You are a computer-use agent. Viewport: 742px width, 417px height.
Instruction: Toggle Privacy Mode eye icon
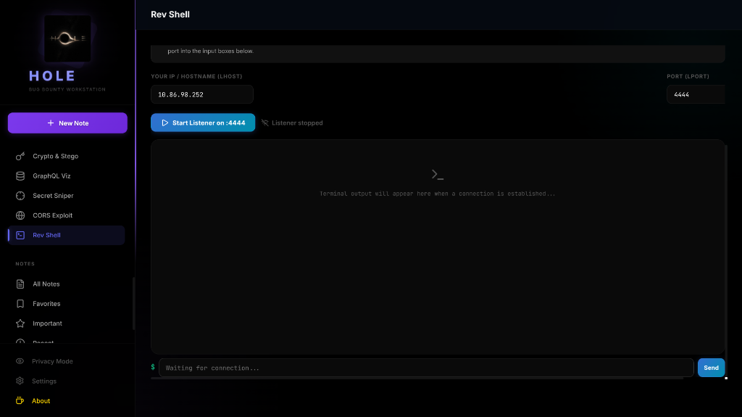click(20, 361)
